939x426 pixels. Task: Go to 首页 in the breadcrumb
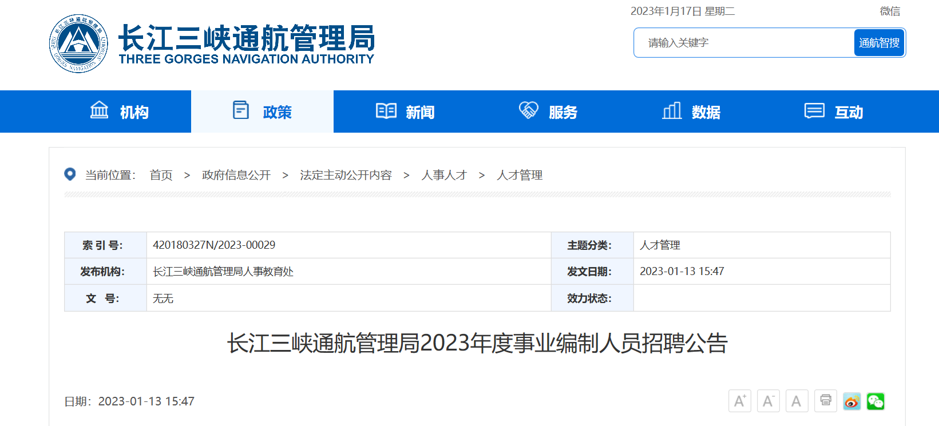pyautogui.click(x=161, y=175)
